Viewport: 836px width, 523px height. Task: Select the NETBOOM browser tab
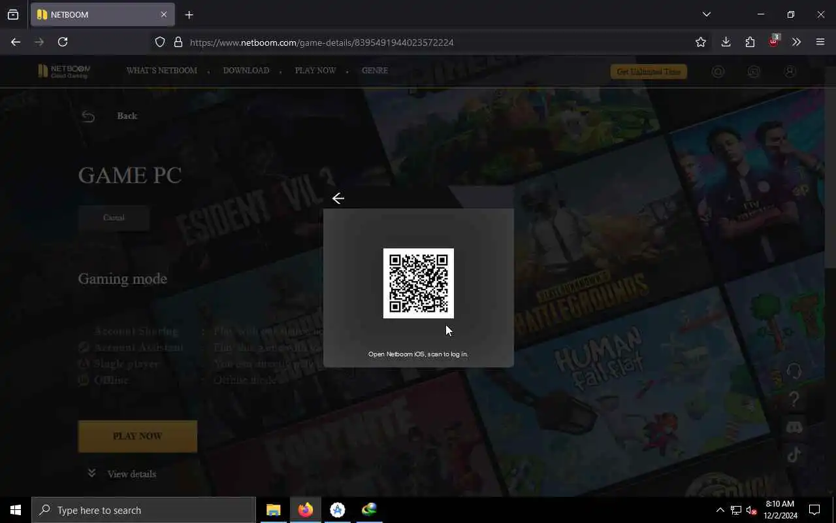click(103, 14)
